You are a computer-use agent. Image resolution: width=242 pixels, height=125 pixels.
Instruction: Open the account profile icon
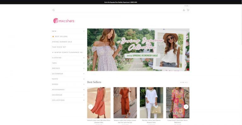point(184,10)
